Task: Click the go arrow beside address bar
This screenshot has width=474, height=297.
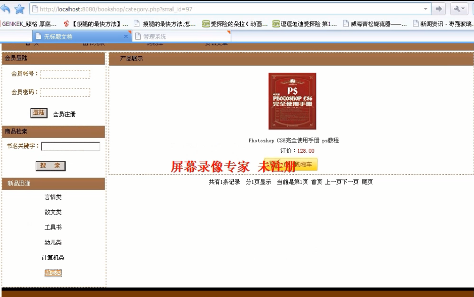Action: coord(439,9)
